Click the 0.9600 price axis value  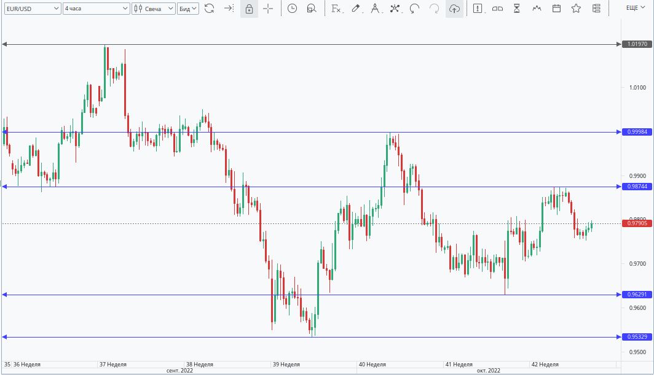(637, 308)
